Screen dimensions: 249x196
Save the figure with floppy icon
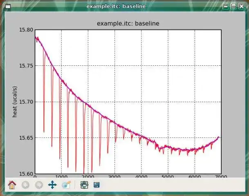[x=96, y=185]
